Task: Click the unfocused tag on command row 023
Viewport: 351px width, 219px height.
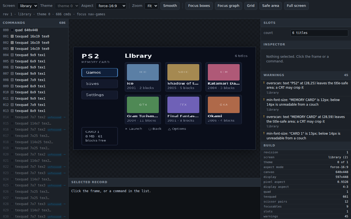Action: [x=54, y=173]
